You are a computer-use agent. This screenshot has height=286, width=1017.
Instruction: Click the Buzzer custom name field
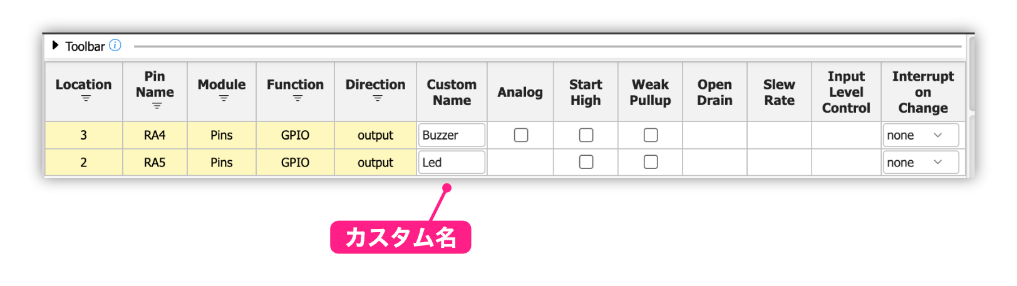tap(452, 135)
